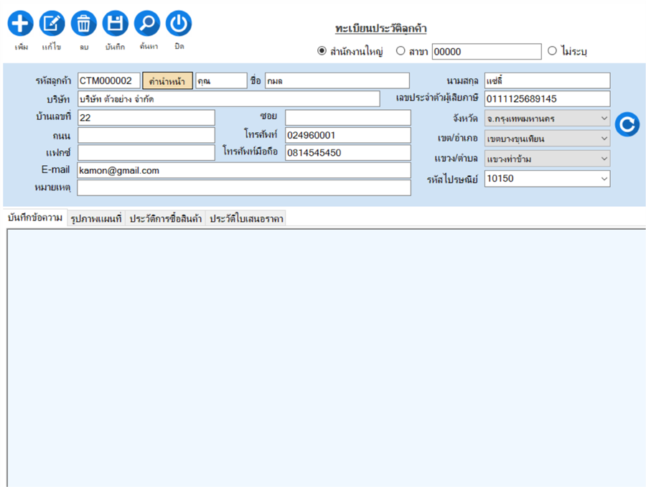The width and height of the screenshot is (646, 487).
Task: Switch to the รูปภาพแผนที่ tab
Action: (x=96, y=219)
